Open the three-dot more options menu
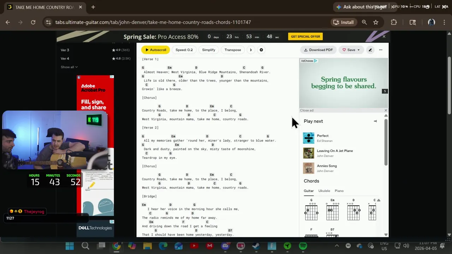The width and height of the screenshot is (452, 254). (x=381, y=50)
